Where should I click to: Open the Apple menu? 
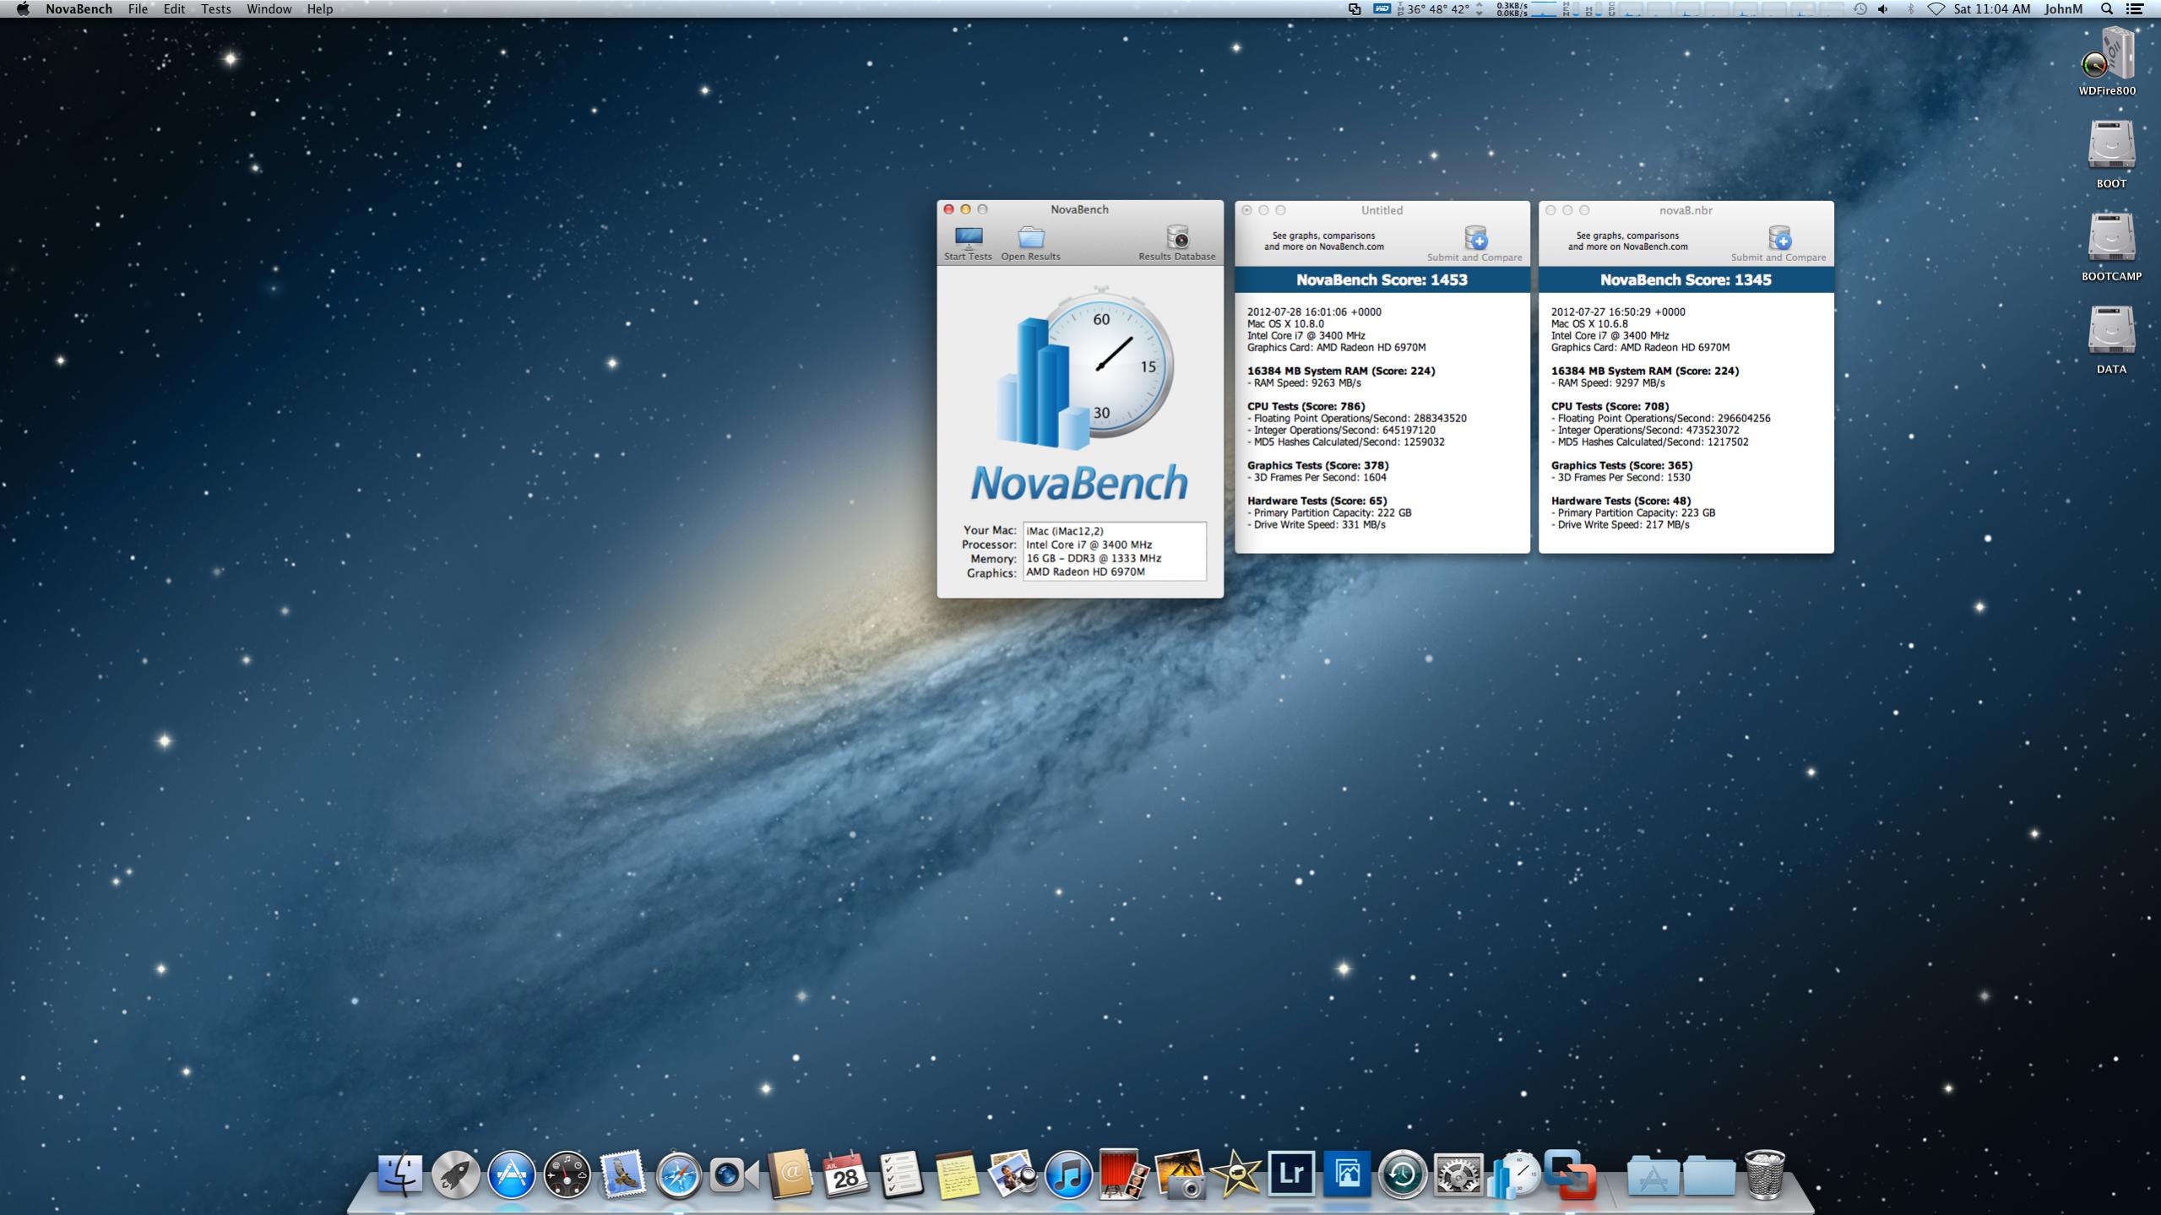coord(23,8)
